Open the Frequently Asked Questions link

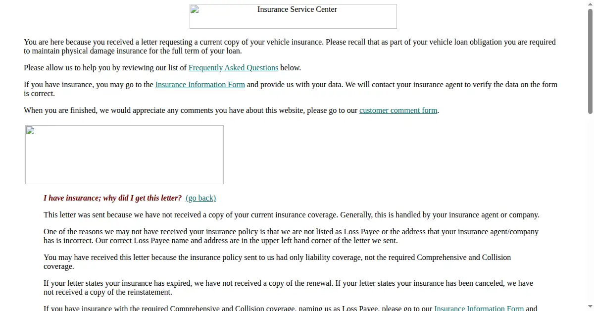(x=233, y=68)
